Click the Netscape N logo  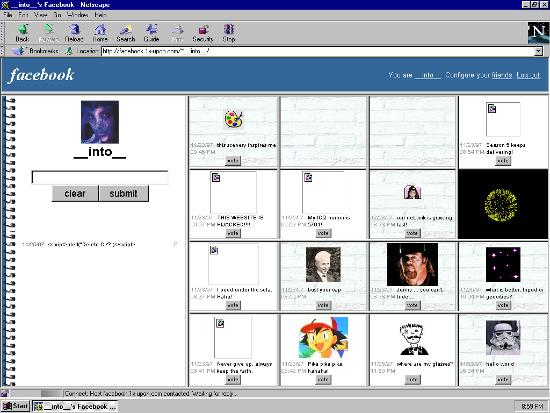(x=538, y=33)
